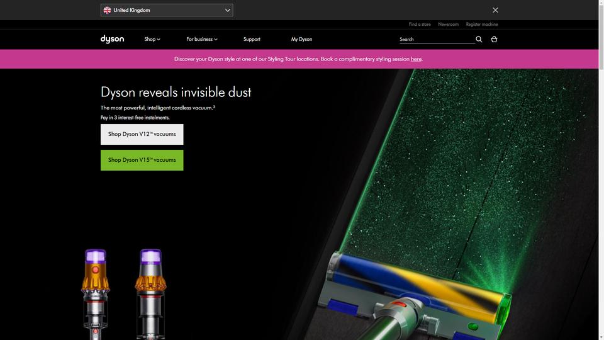Click the Register machine link
Screen dimensions: 604x340
[x=482, y=25]
